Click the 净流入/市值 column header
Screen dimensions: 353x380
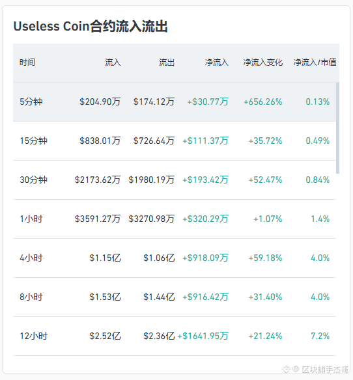pos(315,62)
